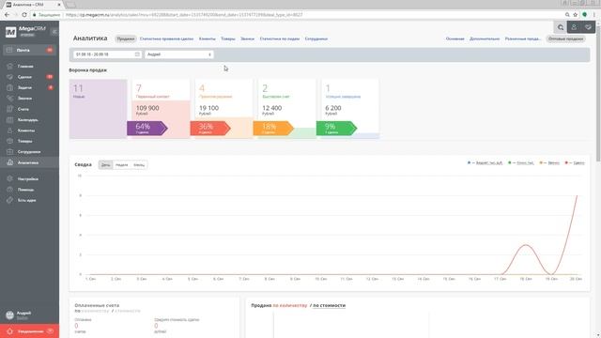Viewport: 601px width, 338px height.
Task: Click the handshake icon in top right
Action: pyautogui.click(x=588, y=27)
